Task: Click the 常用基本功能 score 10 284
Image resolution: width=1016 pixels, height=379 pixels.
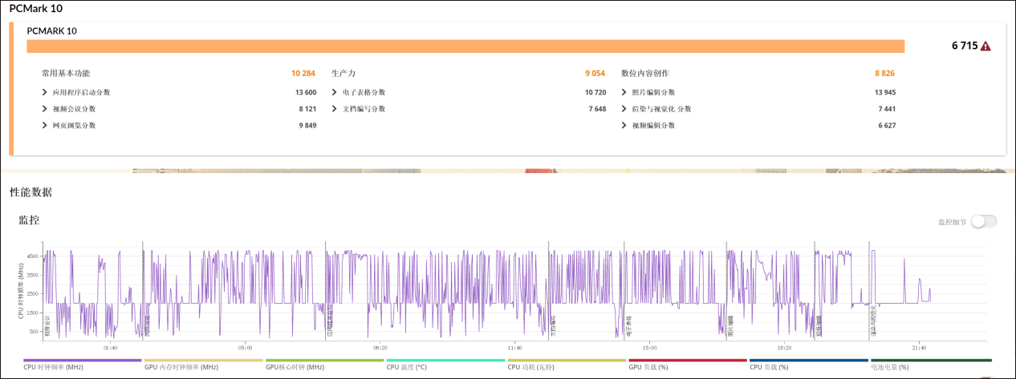Action: (303, 74)
